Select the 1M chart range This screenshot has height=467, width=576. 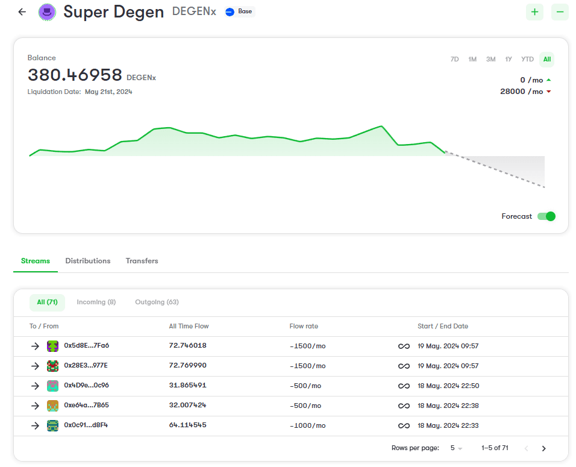(472, 59)
